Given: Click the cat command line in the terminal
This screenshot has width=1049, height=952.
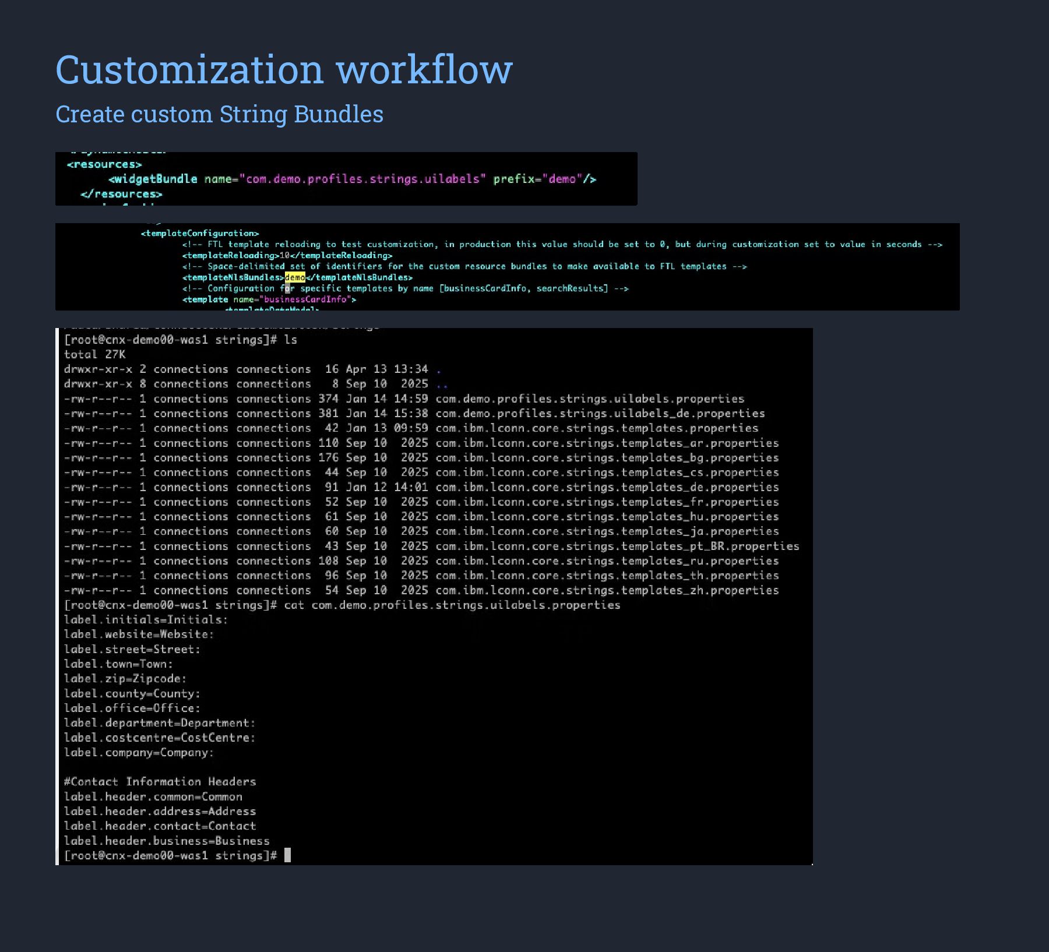Looking at the screenshot, I should pos(342,605).
